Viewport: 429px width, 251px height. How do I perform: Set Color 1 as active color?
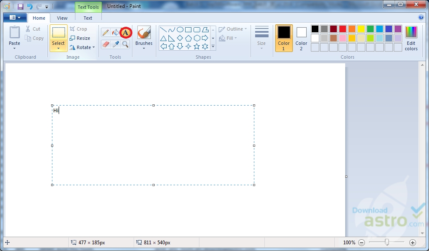pyautogui.click(x=284, y=38)
